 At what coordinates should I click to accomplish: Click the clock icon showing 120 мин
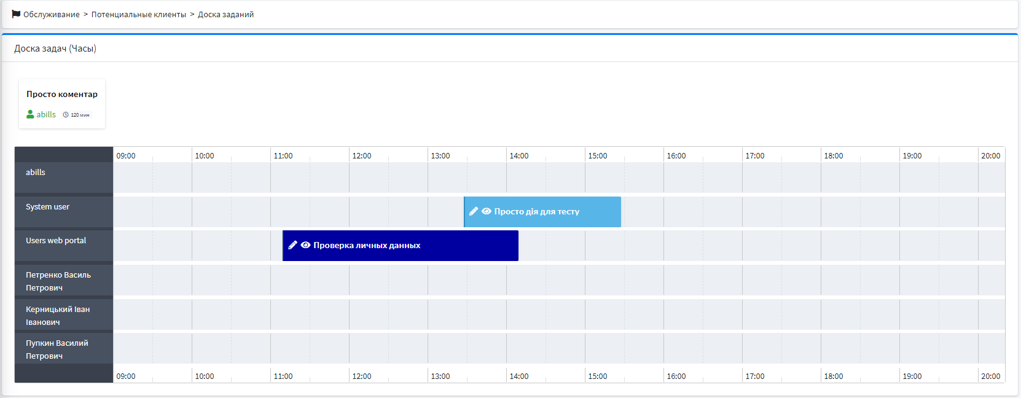(x=66, y=115)
